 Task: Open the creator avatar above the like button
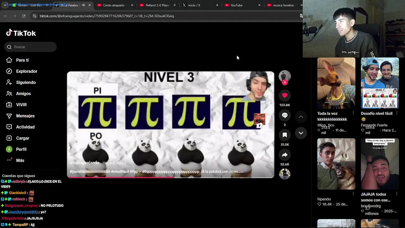click(284, 76)
